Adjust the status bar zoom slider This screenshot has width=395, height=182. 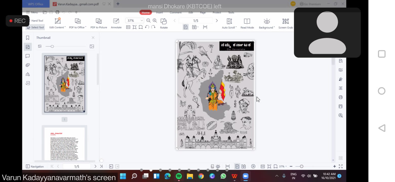(301, 166)
